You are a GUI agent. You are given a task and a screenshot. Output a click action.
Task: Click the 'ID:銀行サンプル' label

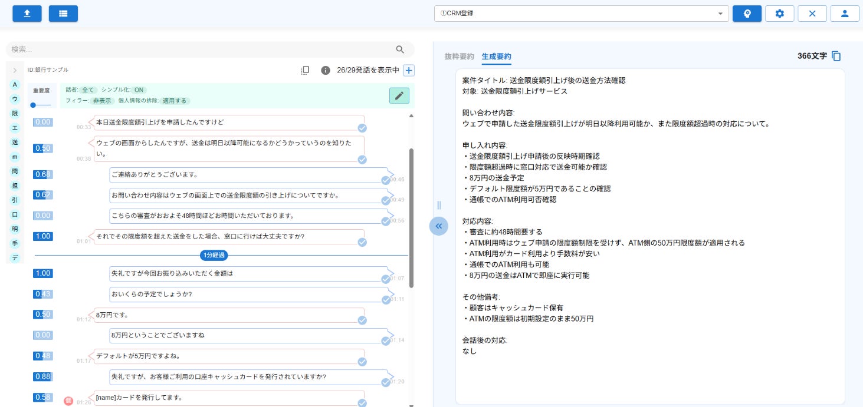(48, 70)
